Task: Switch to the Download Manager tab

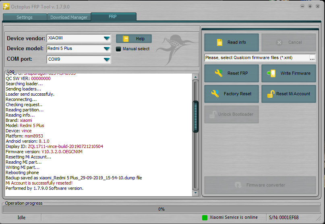Action: 69,17
